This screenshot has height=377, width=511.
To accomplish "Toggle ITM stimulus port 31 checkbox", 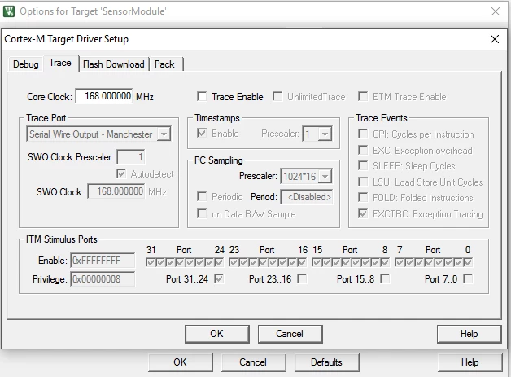I will click(x=151, y=262).
